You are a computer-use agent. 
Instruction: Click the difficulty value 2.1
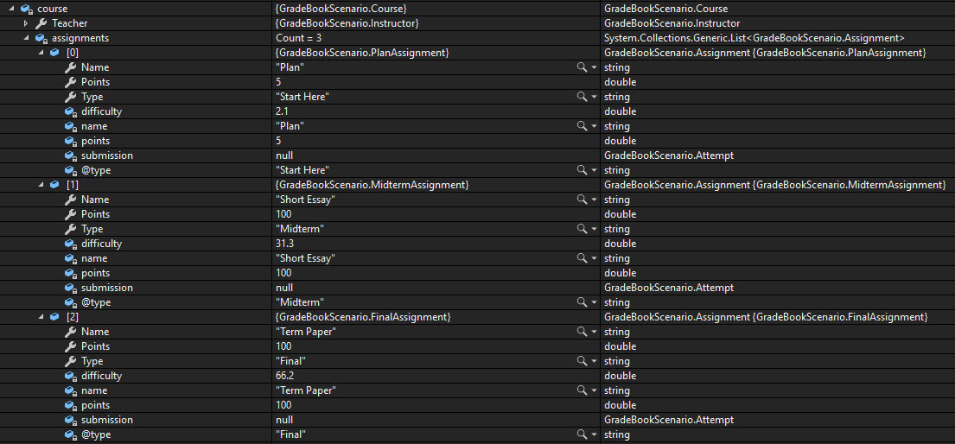(x=283, y=111)
